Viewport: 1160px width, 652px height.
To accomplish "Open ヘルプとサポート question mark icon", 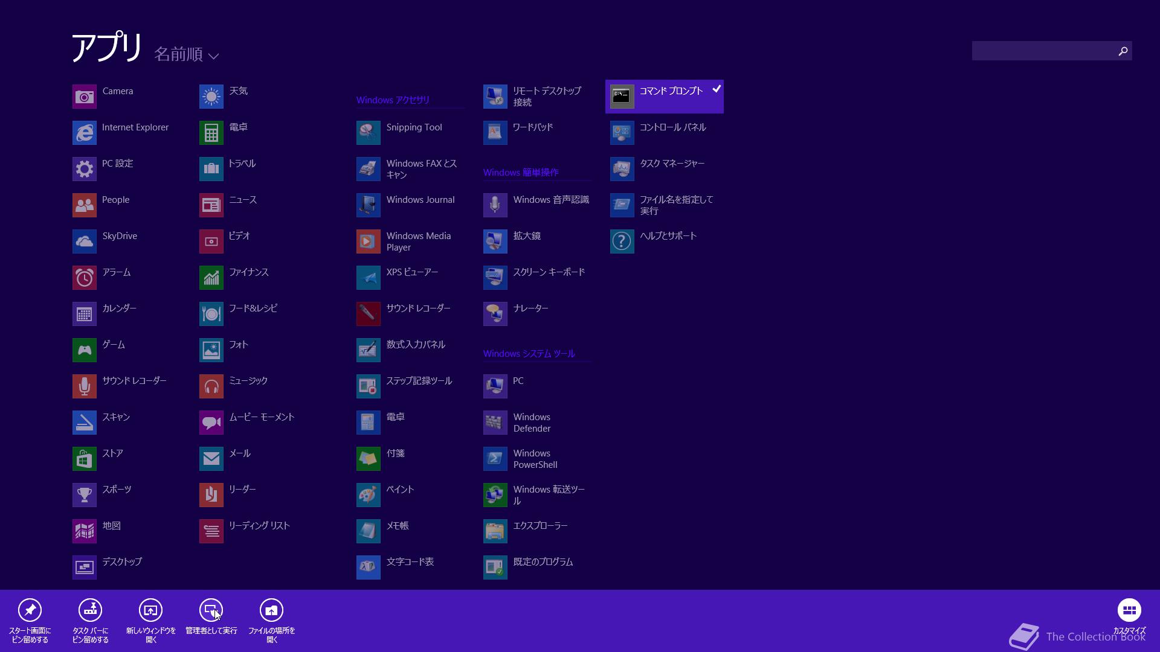I will point(622,241).
